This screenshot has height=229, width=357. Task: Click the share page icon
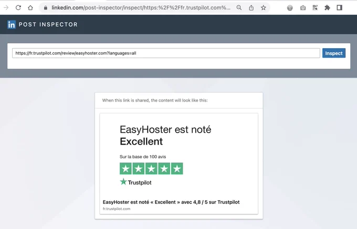251,8
